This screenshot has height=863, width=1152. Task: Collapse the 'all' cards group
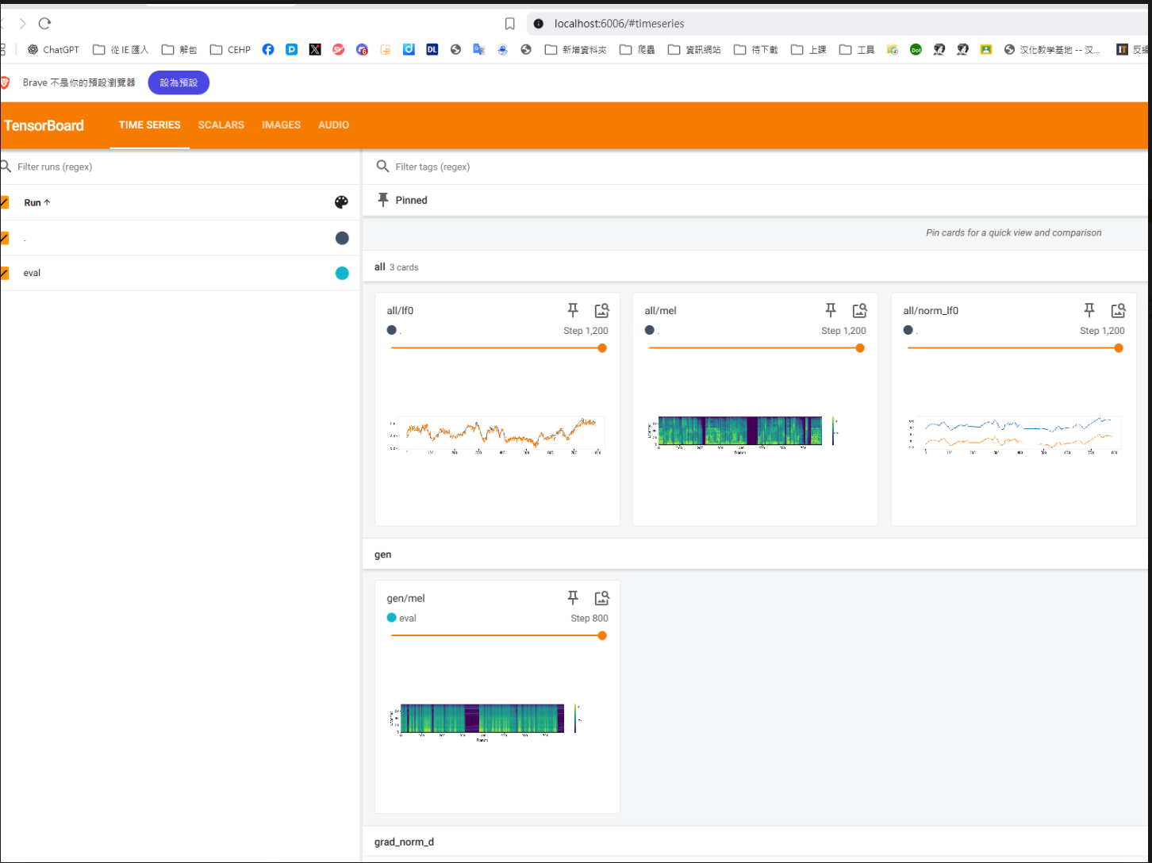380,267
